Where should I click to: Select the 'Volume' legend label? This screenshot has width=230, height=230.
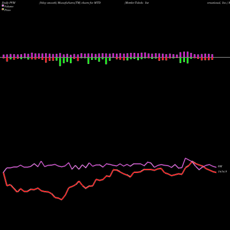coord(9,6)
